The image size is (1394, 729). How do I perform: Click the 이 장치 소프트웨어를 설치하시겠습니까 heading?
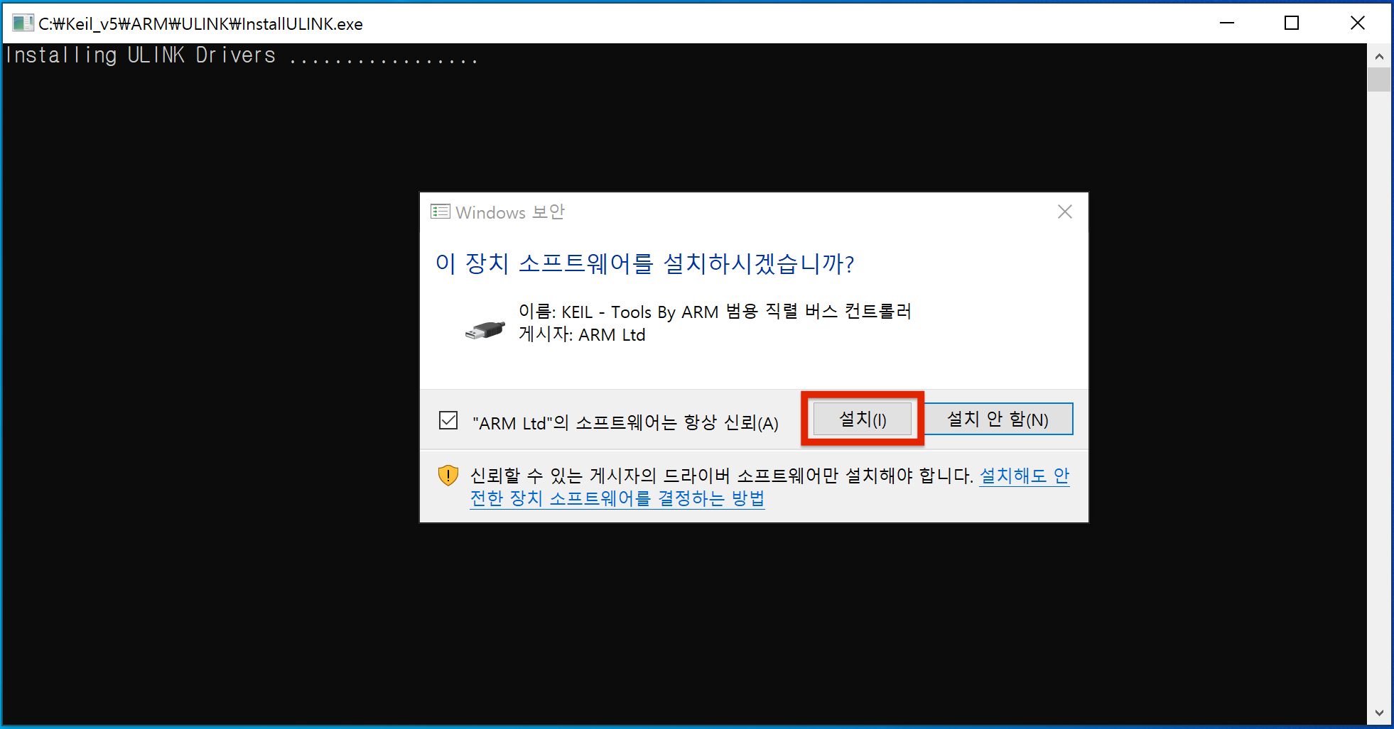point(644,263)
